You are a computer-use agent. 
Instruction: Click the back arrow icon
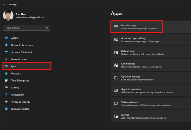[x=4, y=4]
